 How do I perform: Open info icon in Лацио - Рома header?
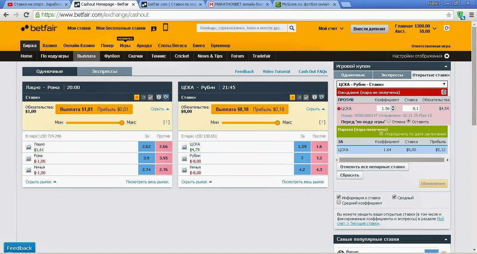[159, 97]
